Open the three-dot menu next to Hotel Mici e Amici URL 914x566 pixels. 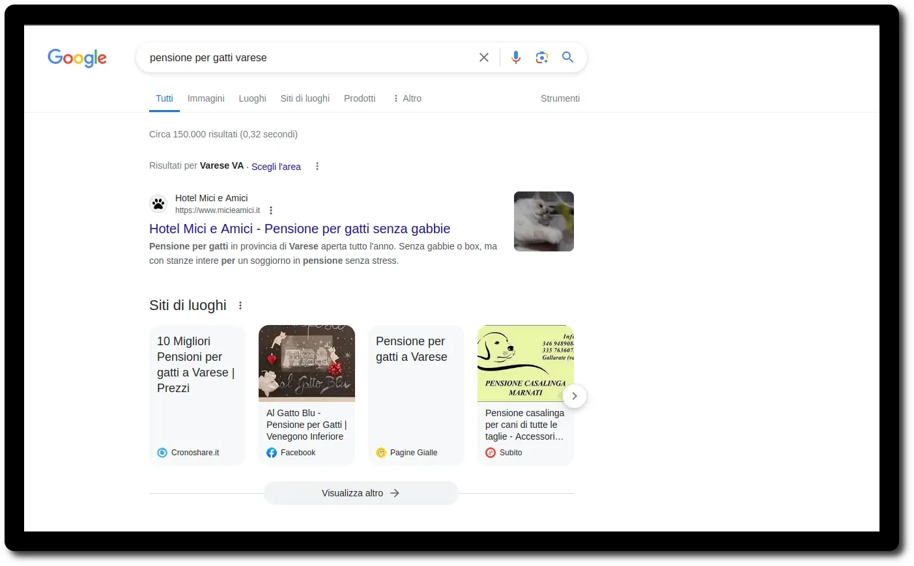(x=270, y=210)
